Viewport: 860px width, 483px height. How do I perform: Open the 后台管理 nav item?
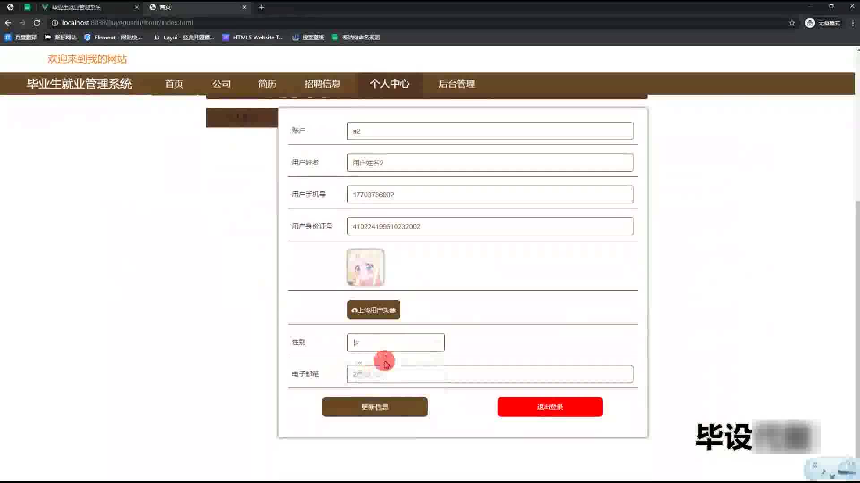pyautogui.click(x=456, y=84)
